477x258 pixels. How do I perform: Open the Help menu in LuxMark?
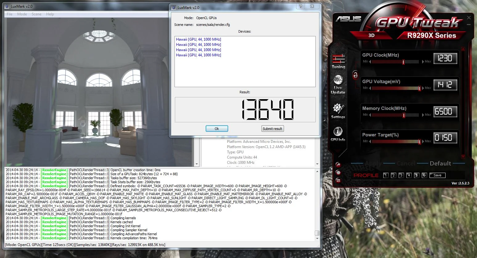tap(50, 14)
